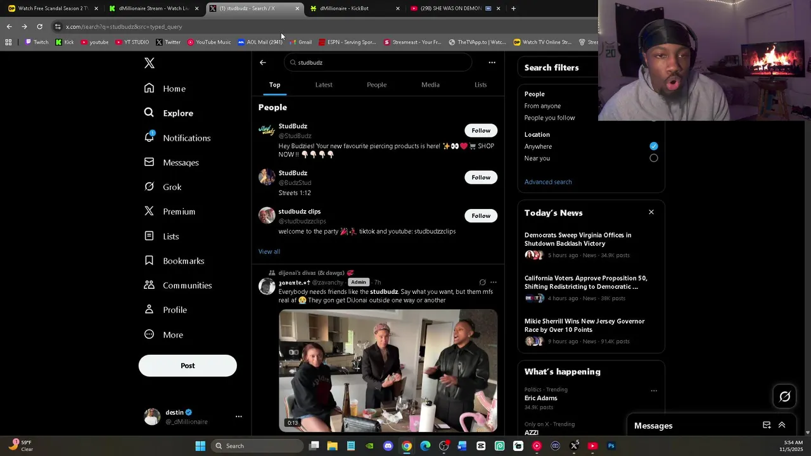Open the ESPN bookmark

(x=347, y=42)
